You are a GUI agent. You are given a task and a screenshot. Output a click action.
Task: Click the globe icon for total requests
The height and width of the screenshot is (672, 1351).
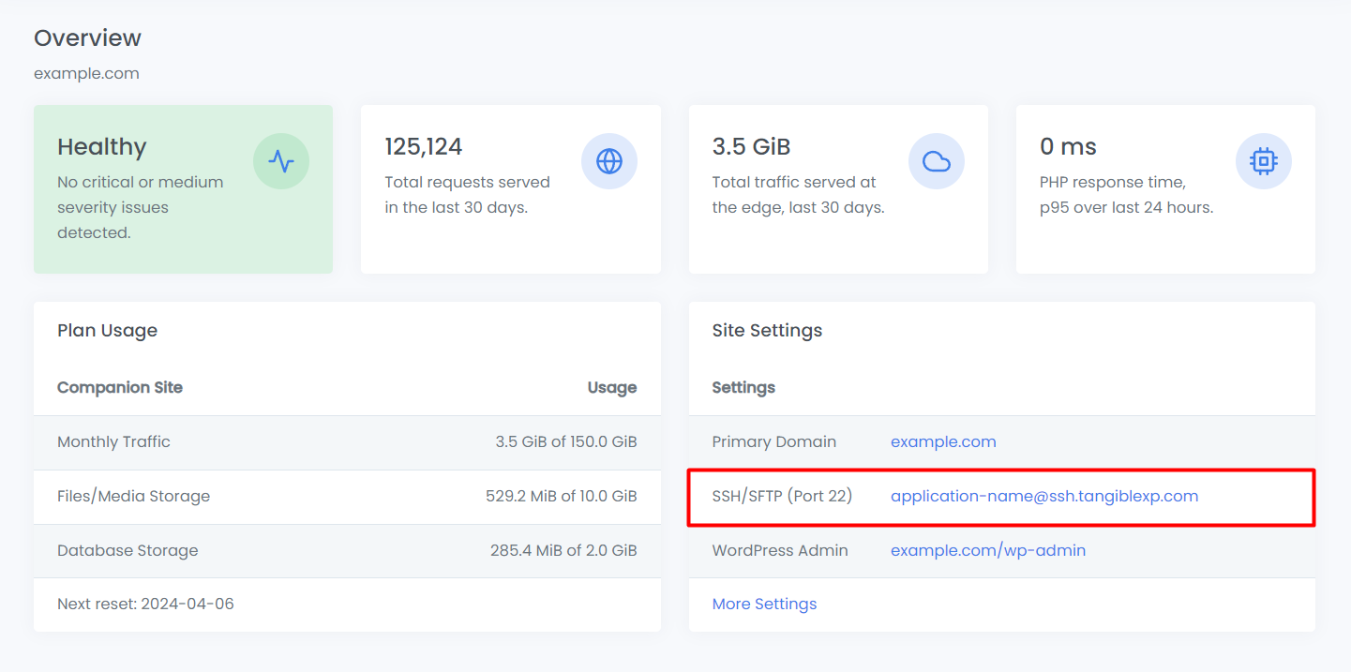(x=608, y=161)
